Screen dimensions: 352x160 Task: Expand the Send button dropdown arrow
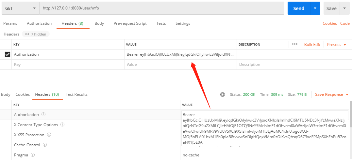tap(315, 8)
